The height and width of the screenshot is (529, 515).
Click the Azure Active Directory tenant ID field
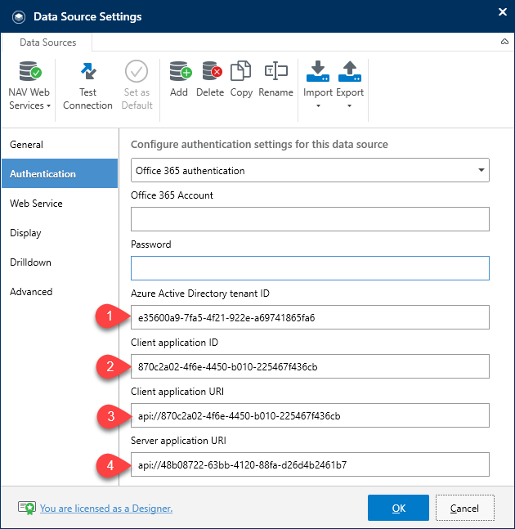pos(310,317)
